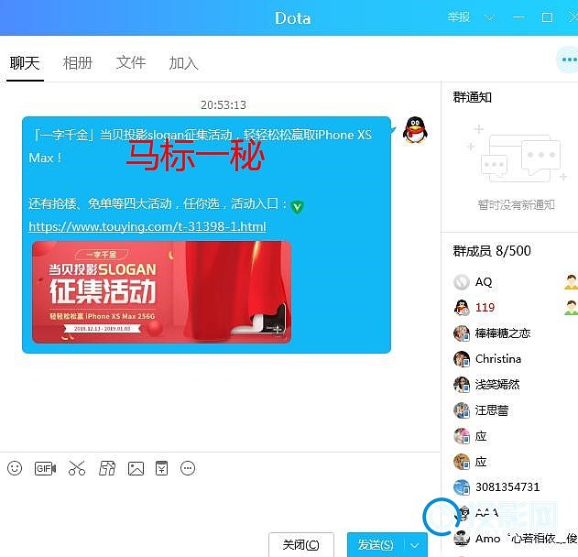The image size is (578, 557).
Task: Click avatar of member 3081354731
Action: [x=462, y=487]
